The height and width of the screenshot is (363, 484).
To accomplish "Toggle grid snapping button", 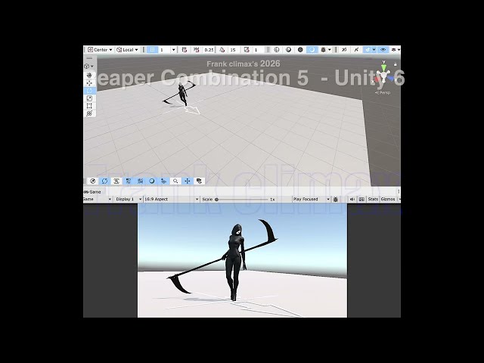I will [x=152, y=50].
